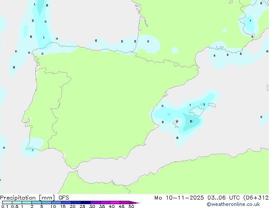
Task: Click the legend label '0.1'
Action: (x=5, y=206)
